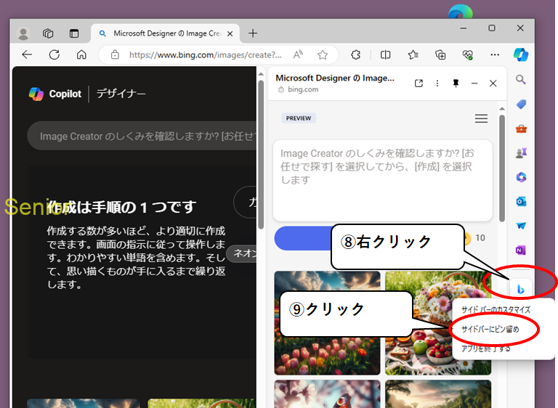Close the side panel
Image resolution: width=558 pixels, height=408 pixels.
pyautogui.click(x=493, y=83)
